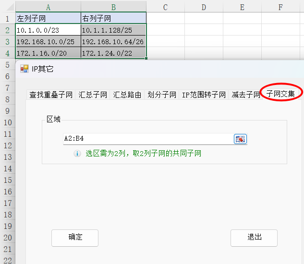
Task: Select column E header
Action: click(x=242, y=7)
